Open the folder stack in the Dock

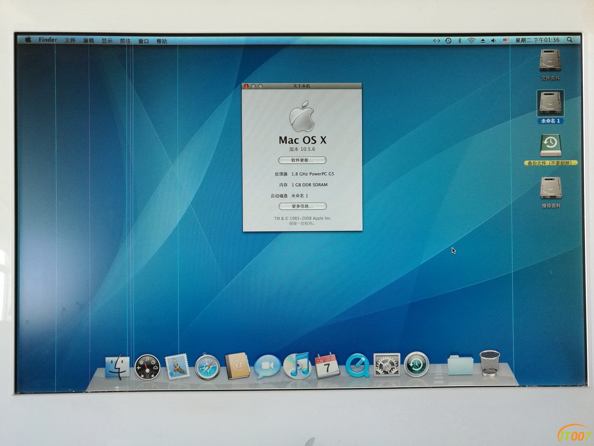(x=460, y=365)
